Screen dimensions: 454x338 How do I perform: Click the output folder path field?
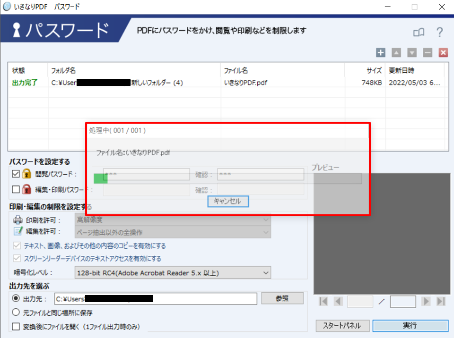pos(156,299)
